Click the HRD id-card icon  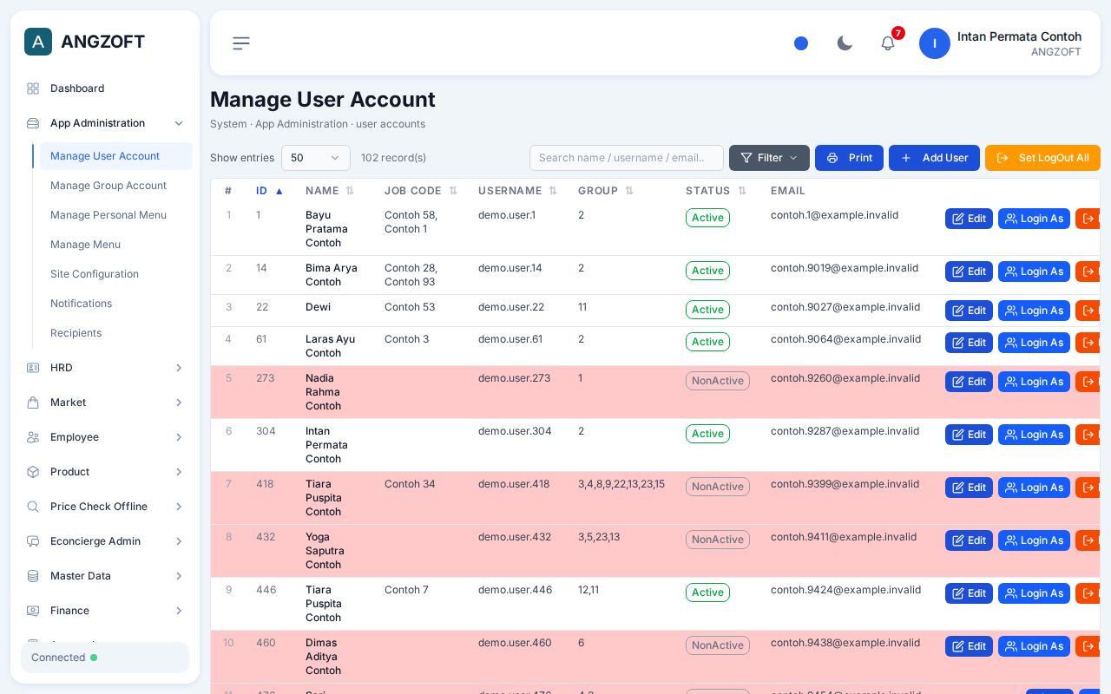coord(33,368)
